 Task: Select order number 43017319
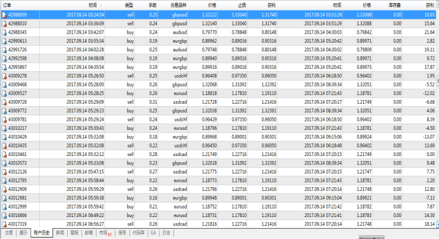[x=17, y=224]
